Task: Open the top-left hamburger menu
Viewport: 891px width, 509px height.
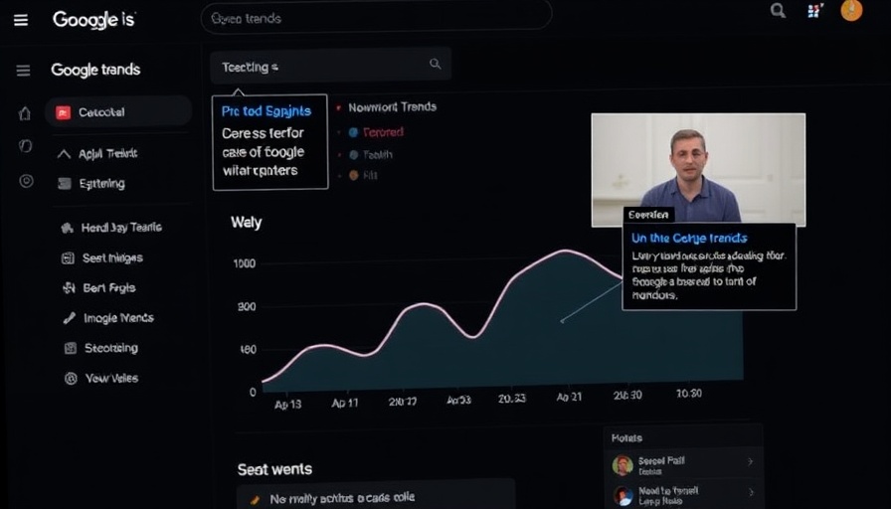Action: click(x=21, y=21)
